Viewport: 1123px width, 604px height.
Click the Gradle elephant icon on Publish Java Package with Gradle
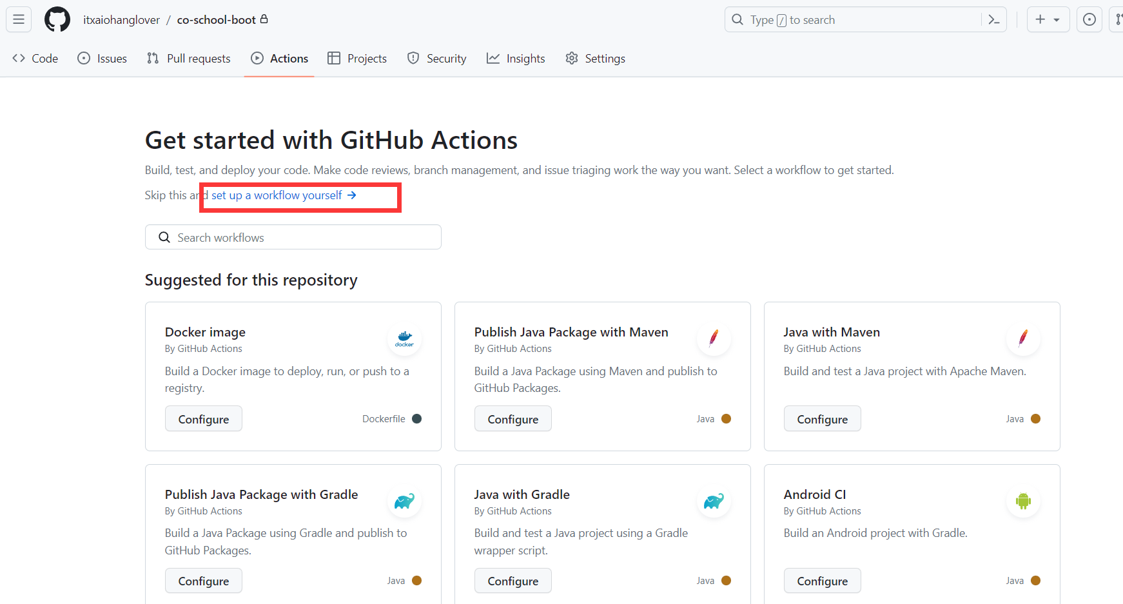(x=405, y=501)
